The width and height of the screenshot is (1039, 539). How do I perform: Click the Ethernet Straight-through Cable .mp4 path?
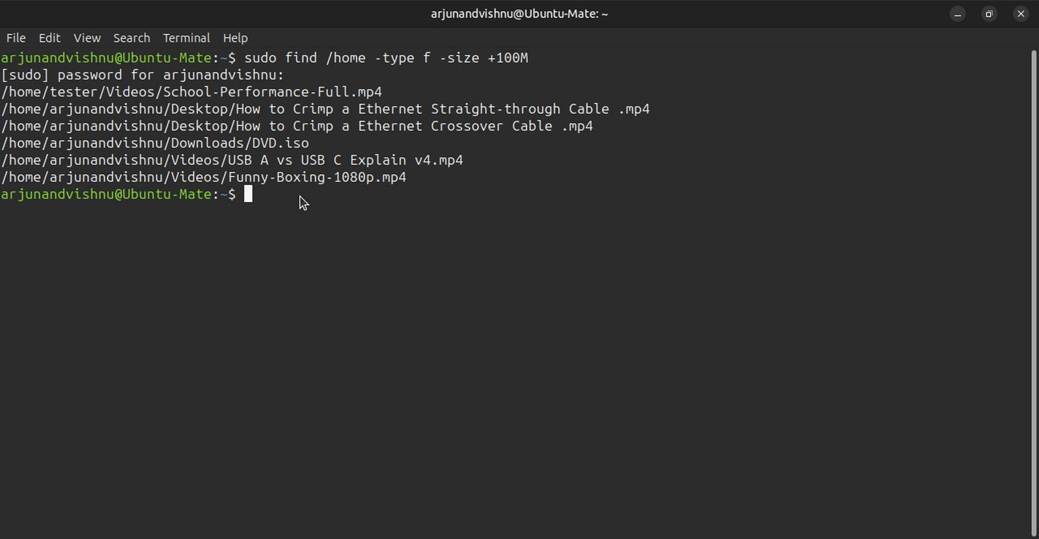[x=325, y=109]
